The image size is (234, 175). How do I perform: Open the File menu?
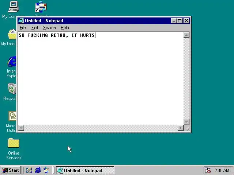tap(23, 28)
